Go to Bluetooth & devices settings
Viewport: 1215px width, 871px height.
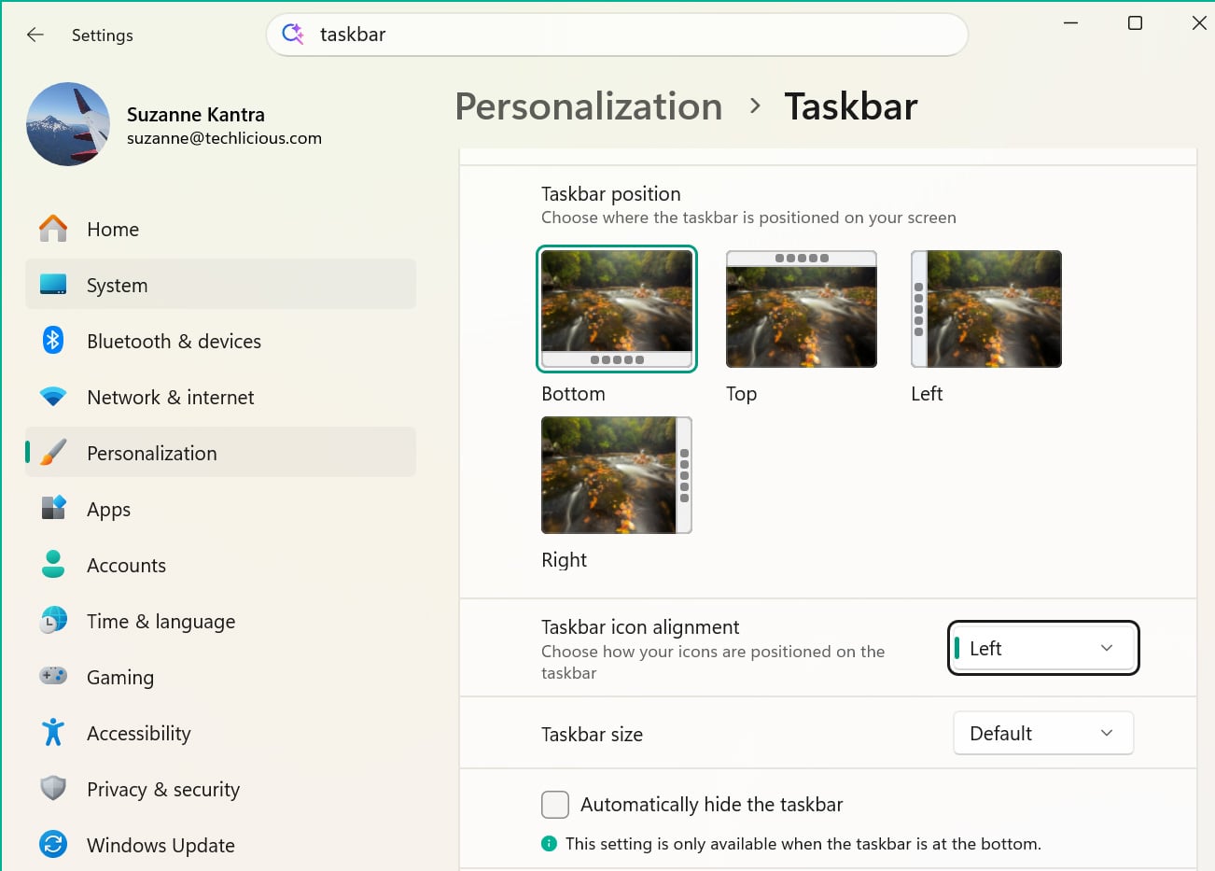[x=221, y=341]
